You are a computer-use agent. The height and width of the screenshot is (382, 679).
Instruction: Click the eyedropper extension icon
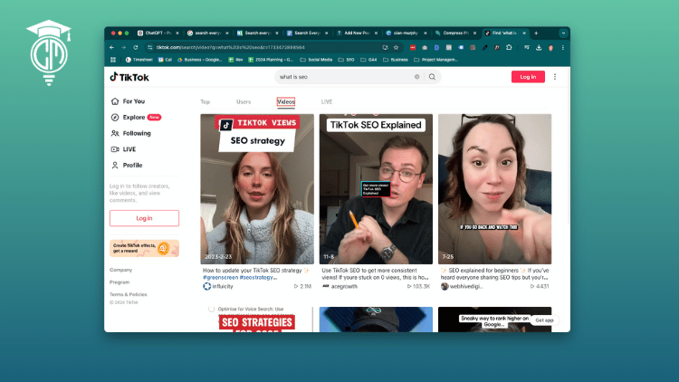485,47
